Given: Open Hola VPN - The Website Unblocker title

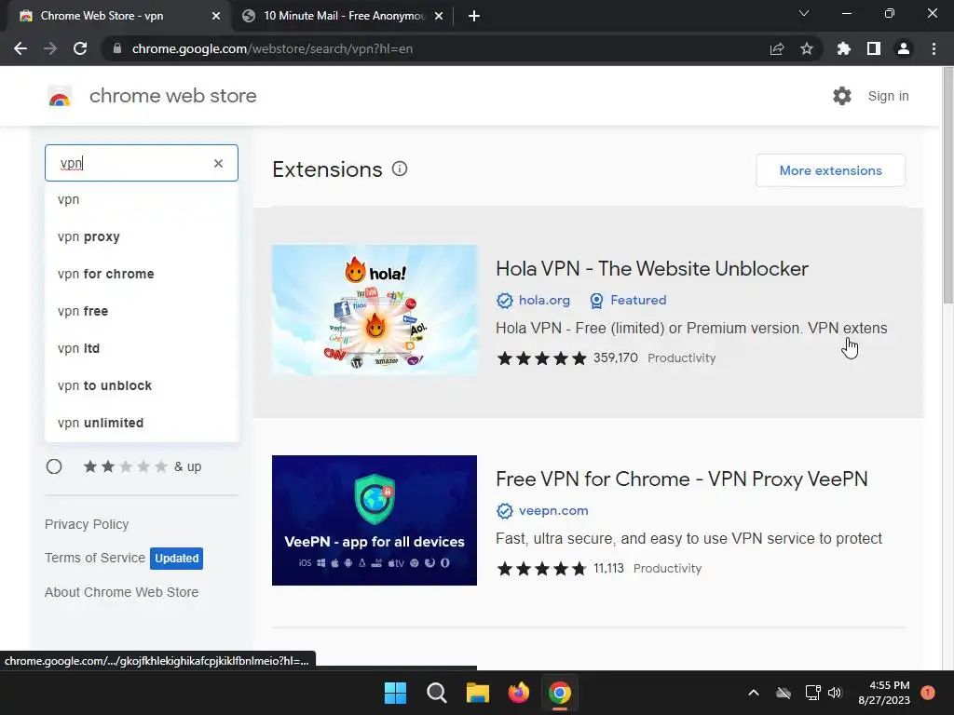Looking at the screenshot, I should [651, 269].
